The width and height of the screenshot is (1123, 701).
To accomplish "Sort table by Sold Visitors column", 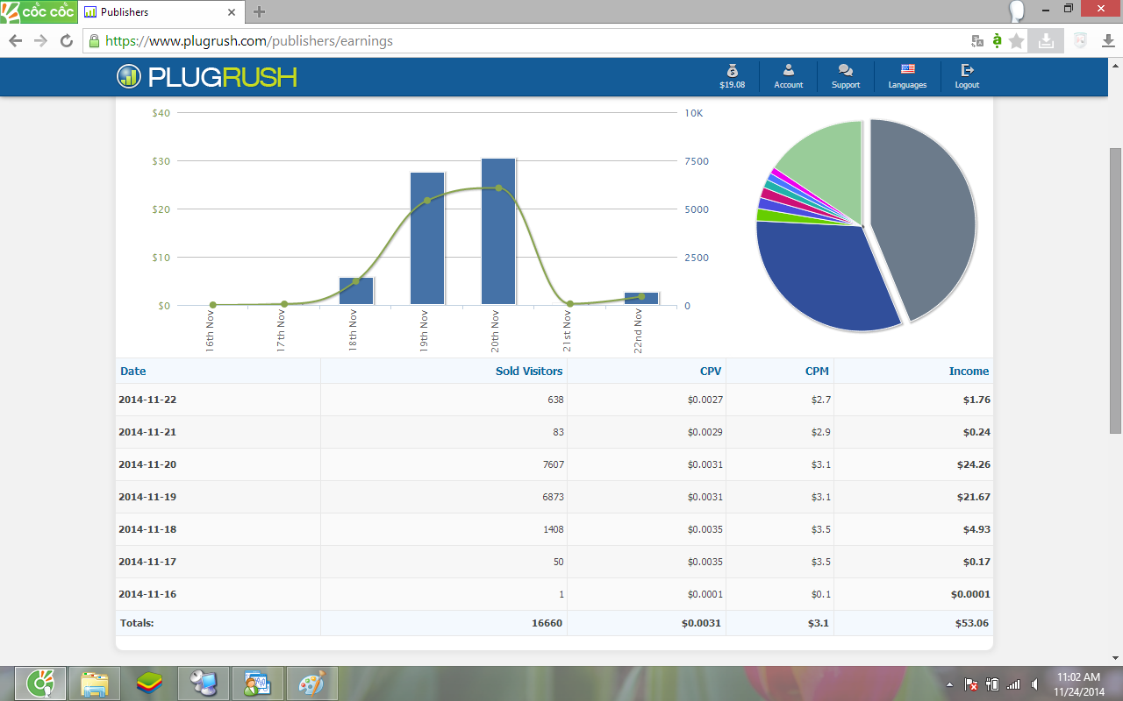I will point(528,372).
